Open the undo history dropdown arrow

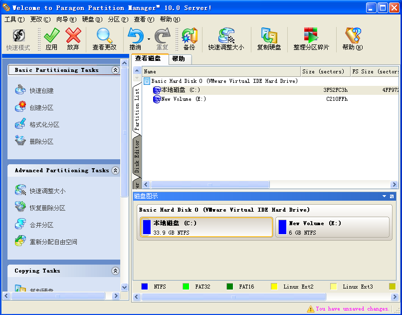click(x=149, y=39)
